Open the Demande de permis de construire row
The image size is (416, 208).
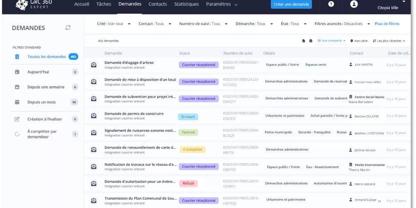pos(134,114)
